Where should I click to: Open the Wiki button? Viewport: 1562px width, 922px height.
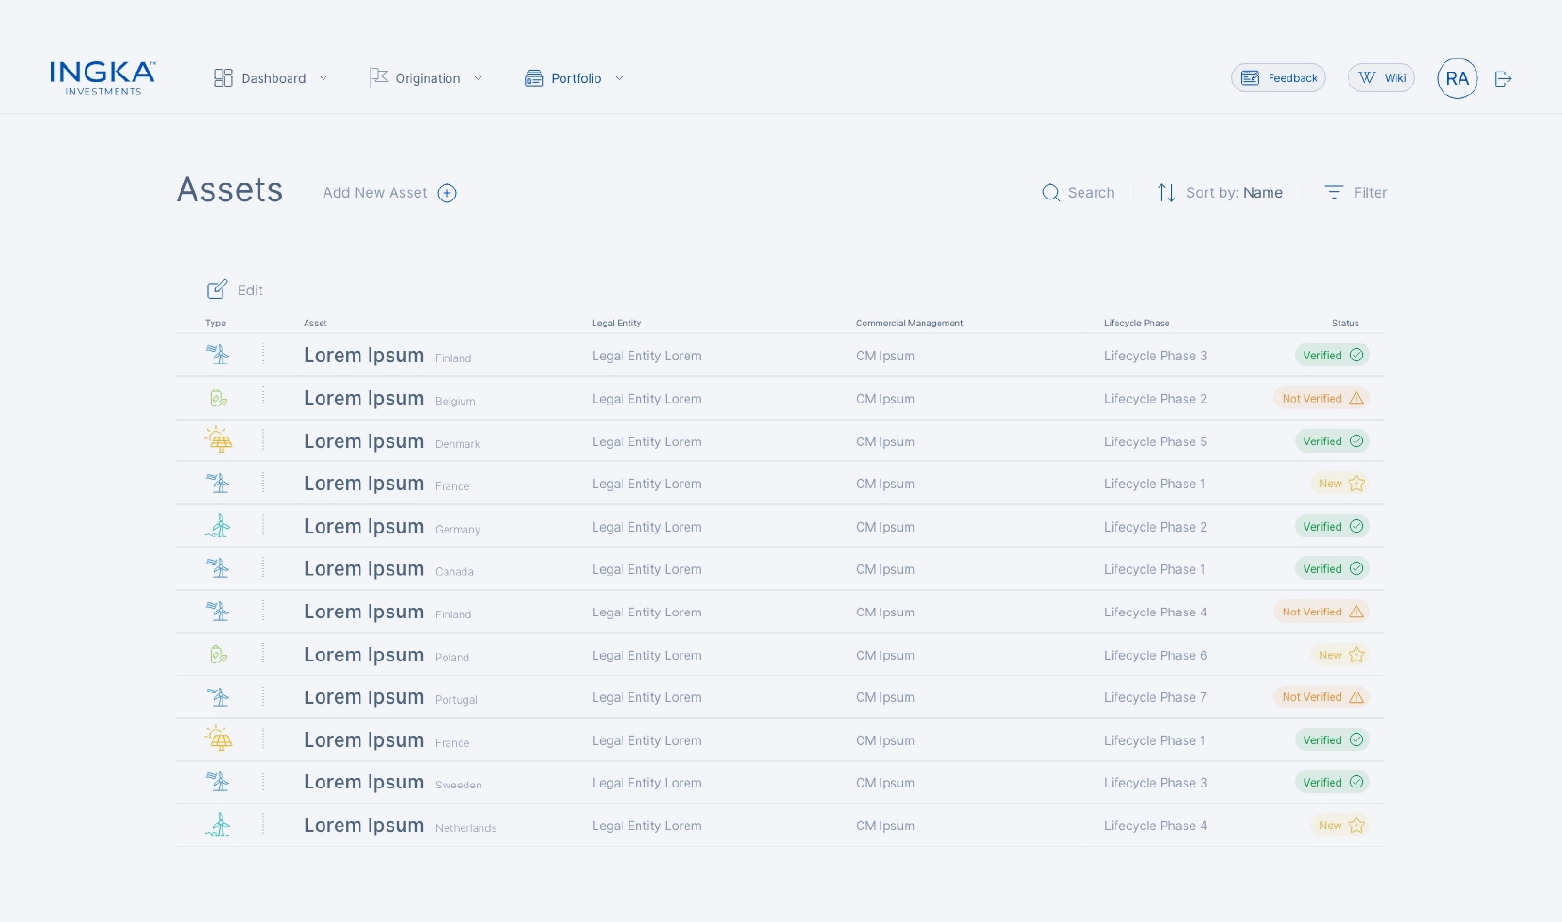pos(1381,78)
